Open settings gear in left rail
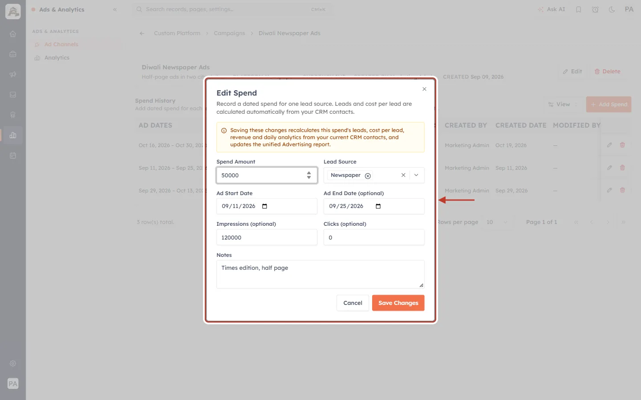This screenshot has height=400, width=641. point(13,364)
